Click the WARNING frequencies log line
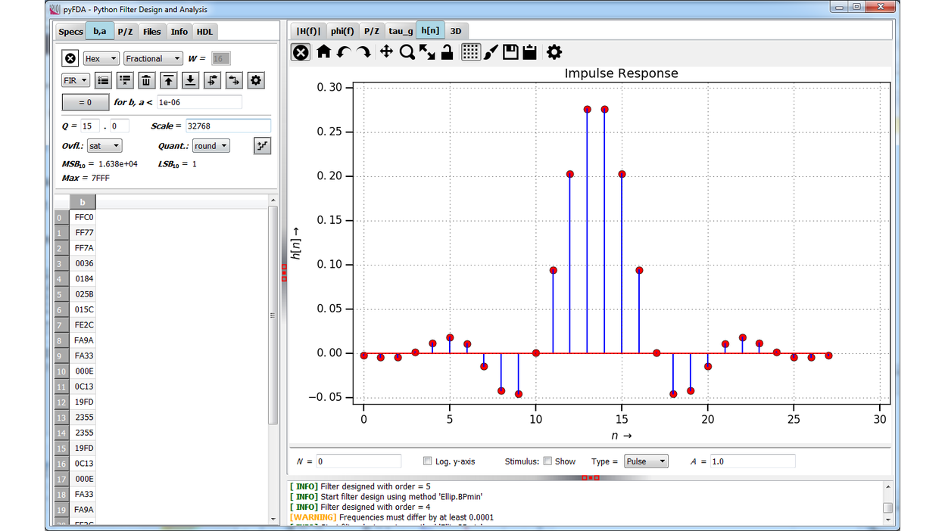Screen dimensions: 945x531 click(x=391, y=517)
